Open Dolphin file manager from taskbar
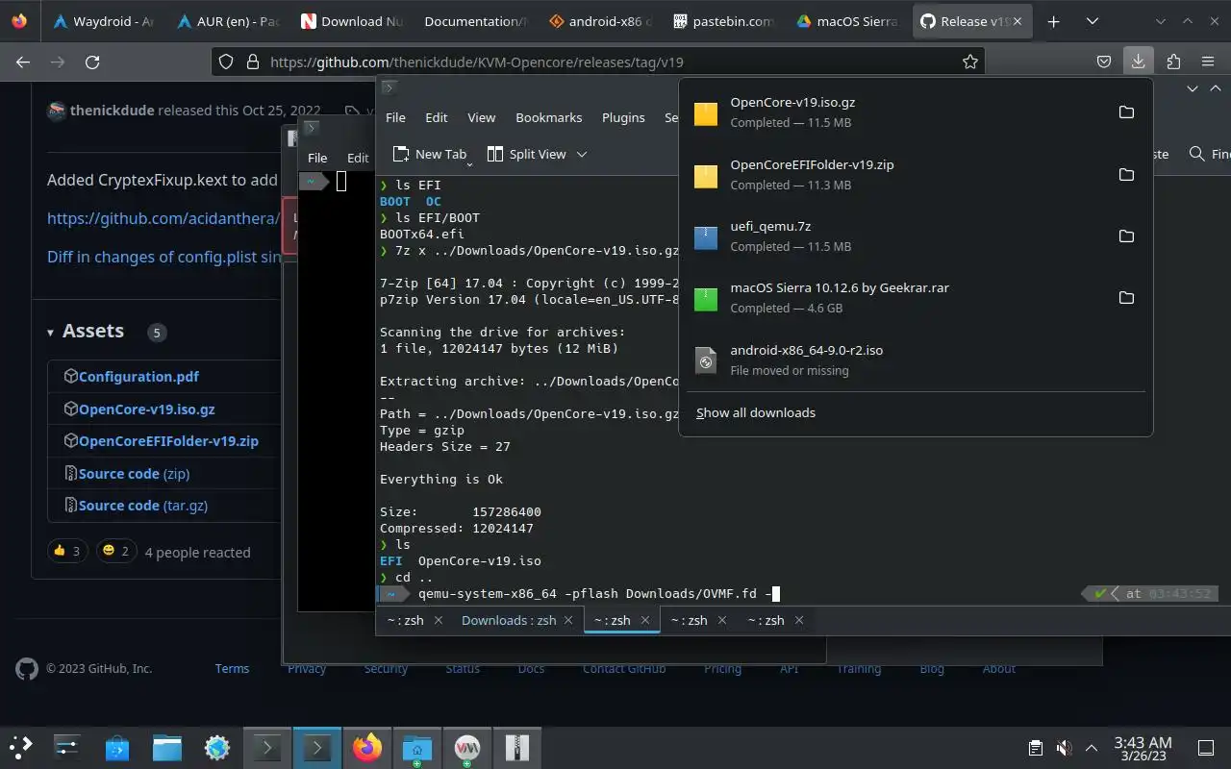This screenshot has height=769, width=1231. tap(167, 747)
